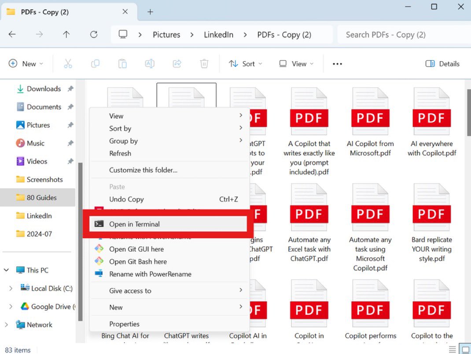Click PowerRename icon in context menu

(99, 274)
